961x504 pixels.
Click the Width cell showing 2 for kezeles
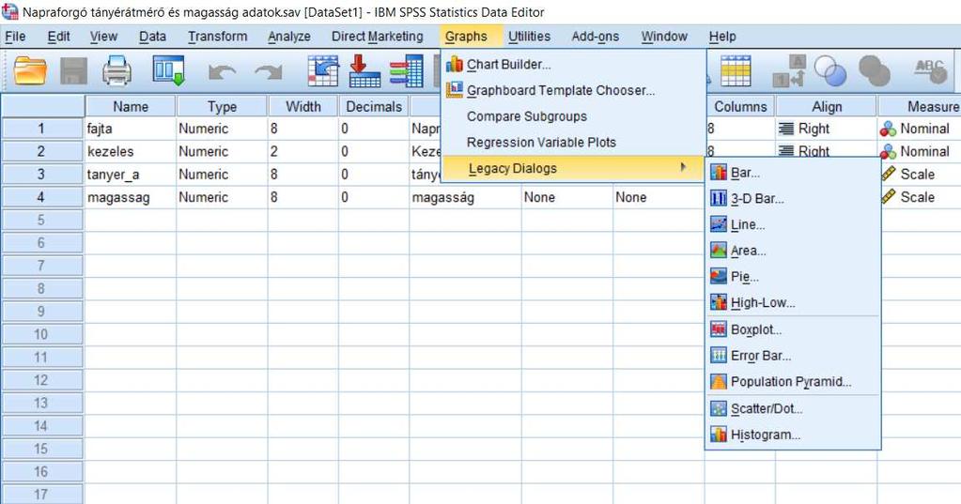(303, 151)
